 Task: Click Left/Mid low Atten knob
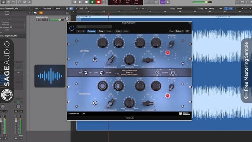(119, 43)
